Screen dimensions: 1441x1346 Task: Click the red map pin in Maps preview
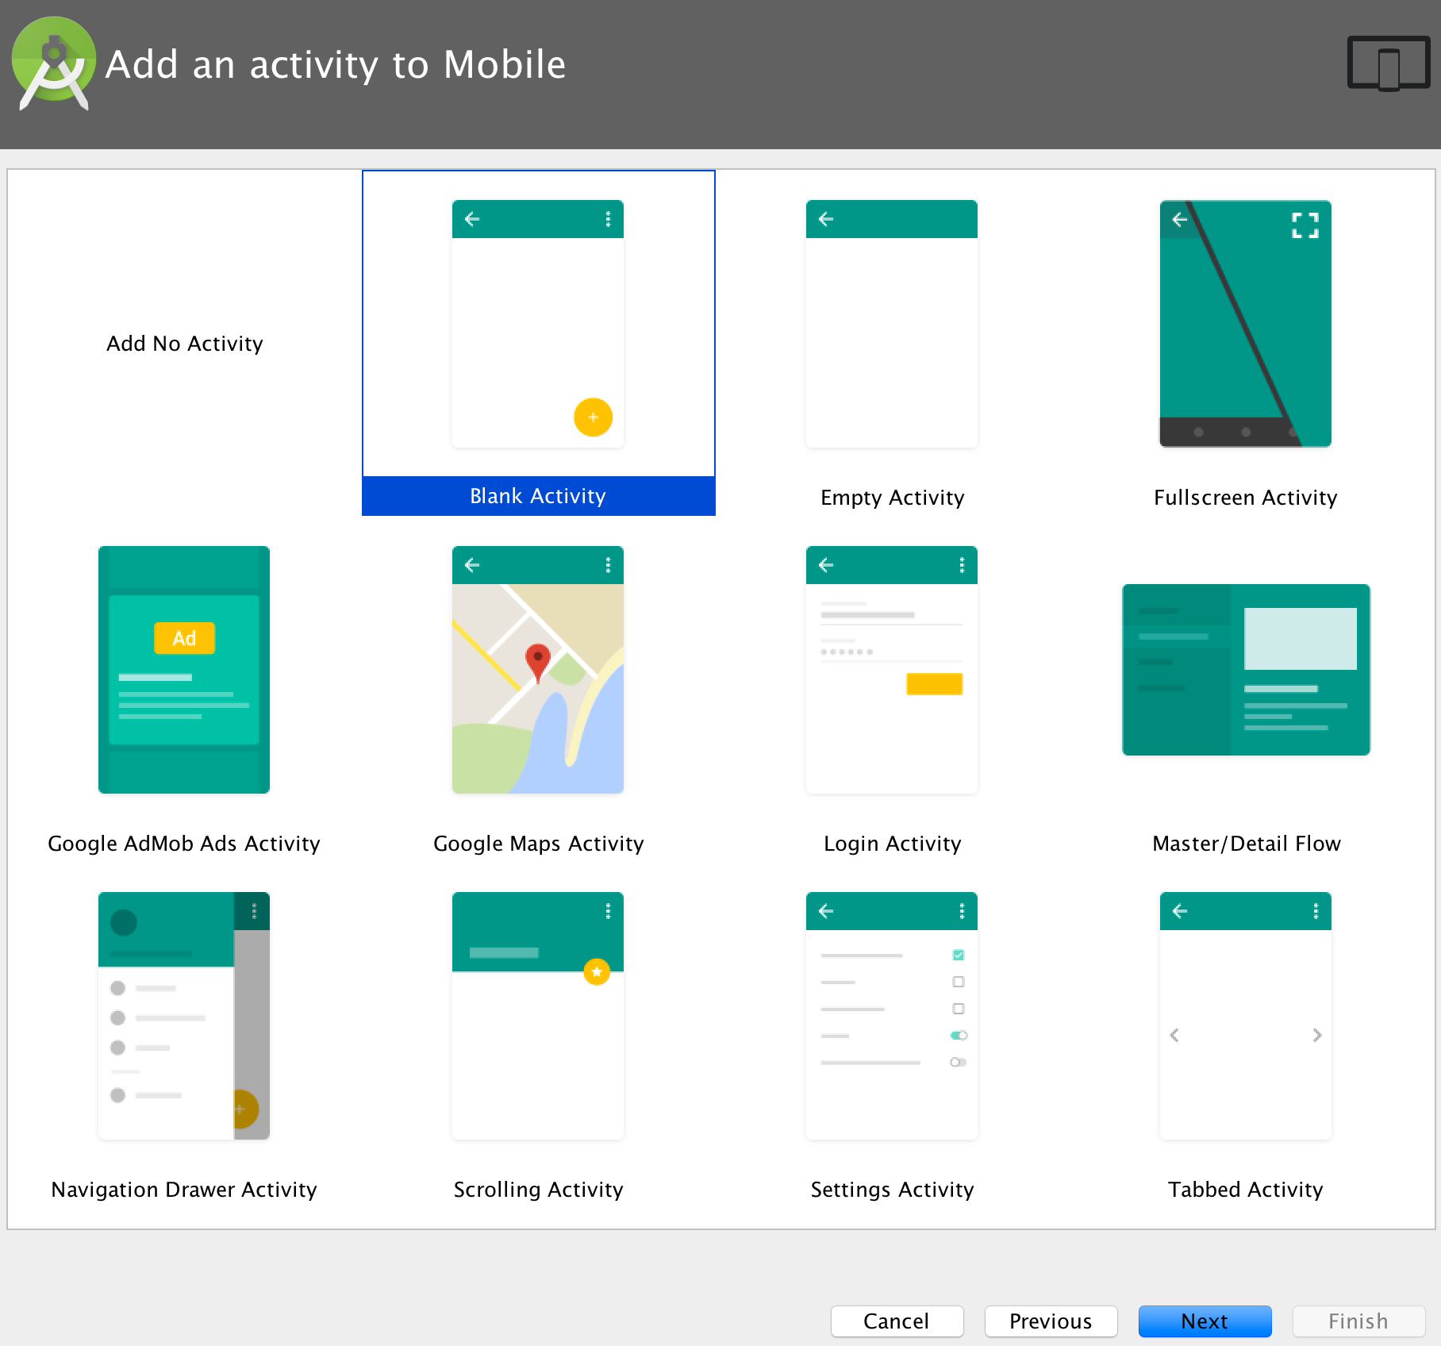538,663
